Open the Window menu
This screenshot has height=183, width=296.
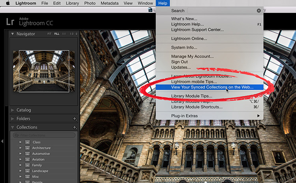(x=145, y=3)
